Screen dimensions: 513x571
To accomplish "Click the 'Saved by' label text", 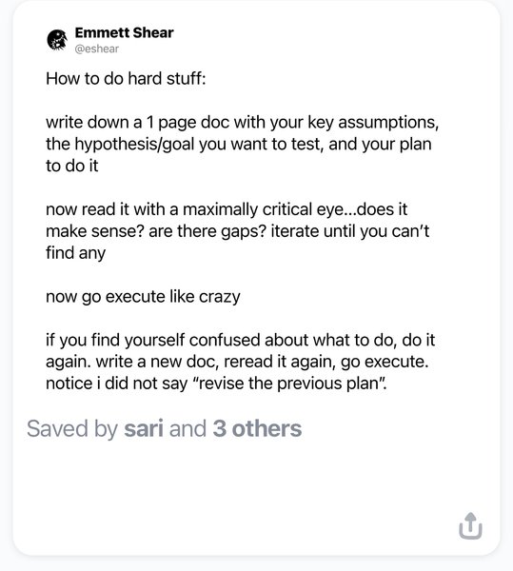I will click(x=72, y=428).
